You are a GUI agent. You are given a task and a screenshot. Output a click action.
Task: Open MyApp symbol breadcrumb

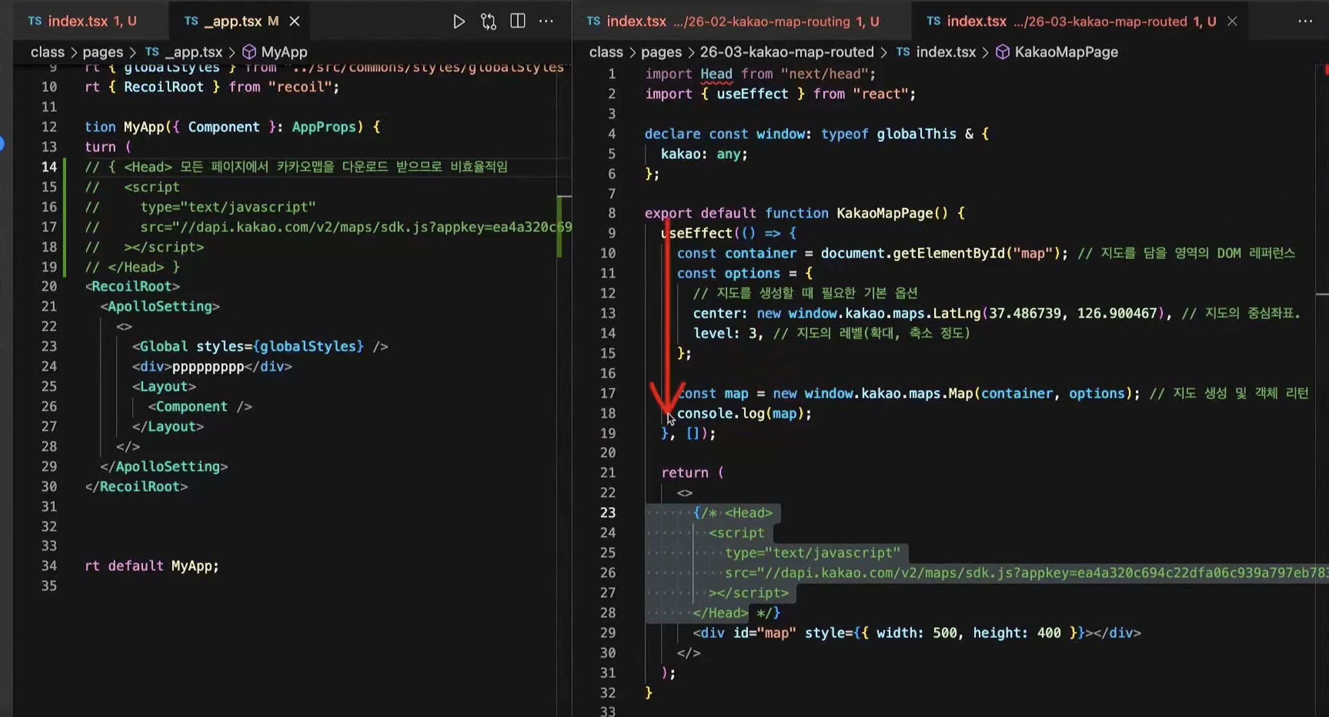click(x=275, y=52)
